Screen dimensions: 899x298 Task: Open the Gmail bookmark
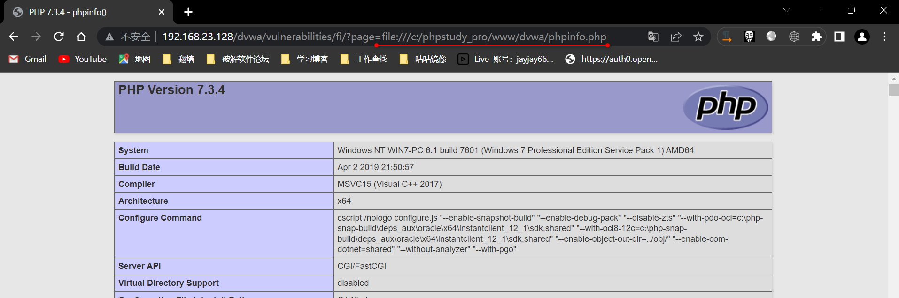(x=28, y=59)
